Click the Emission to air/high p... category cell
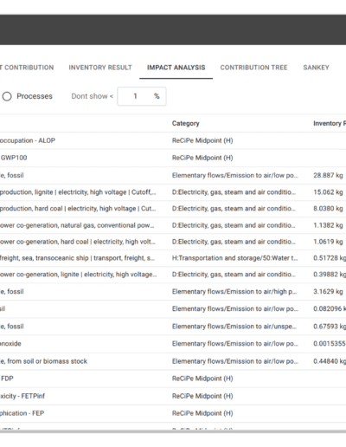This screenshot has width=346, height=447. 234,292
